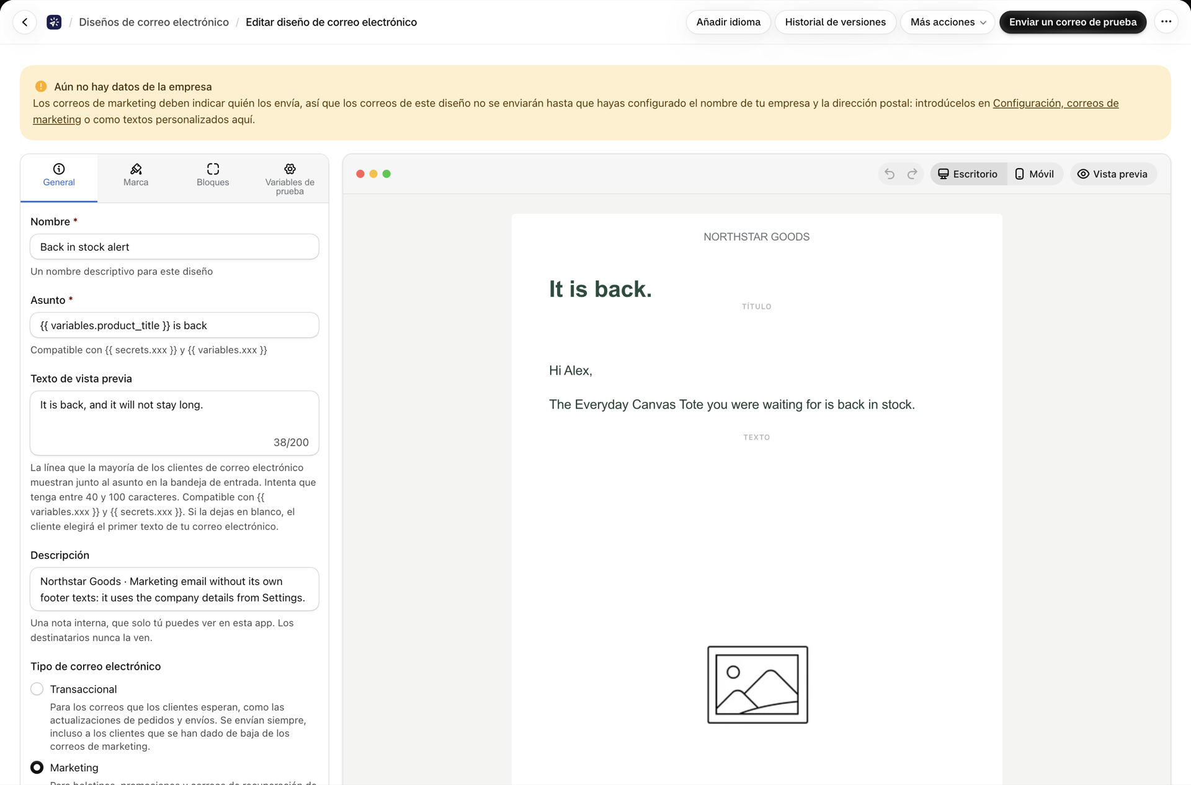Click Enviar un correo de prueba
The height and width of the screenshot is (785, 1191).
(1073, 22)
